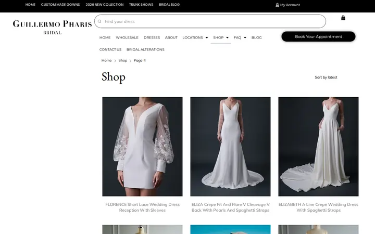This screenshot has height=234, width=375.
Task: Open the Sort by latest dropdown
Action: [326, 77]
